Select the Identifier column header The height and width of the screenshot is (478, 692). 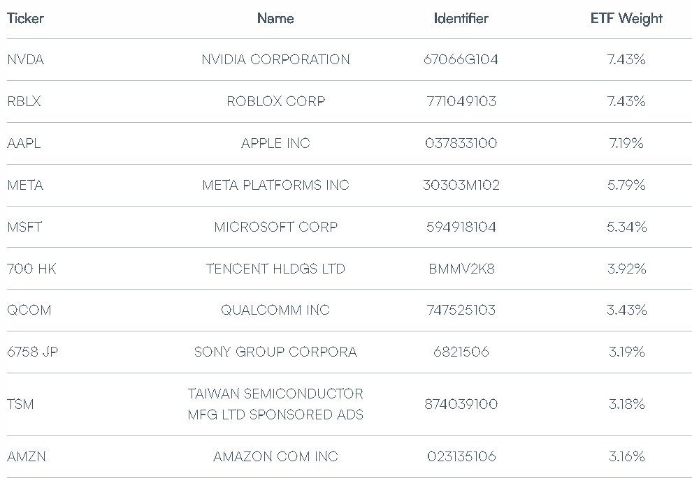[461, 19]
